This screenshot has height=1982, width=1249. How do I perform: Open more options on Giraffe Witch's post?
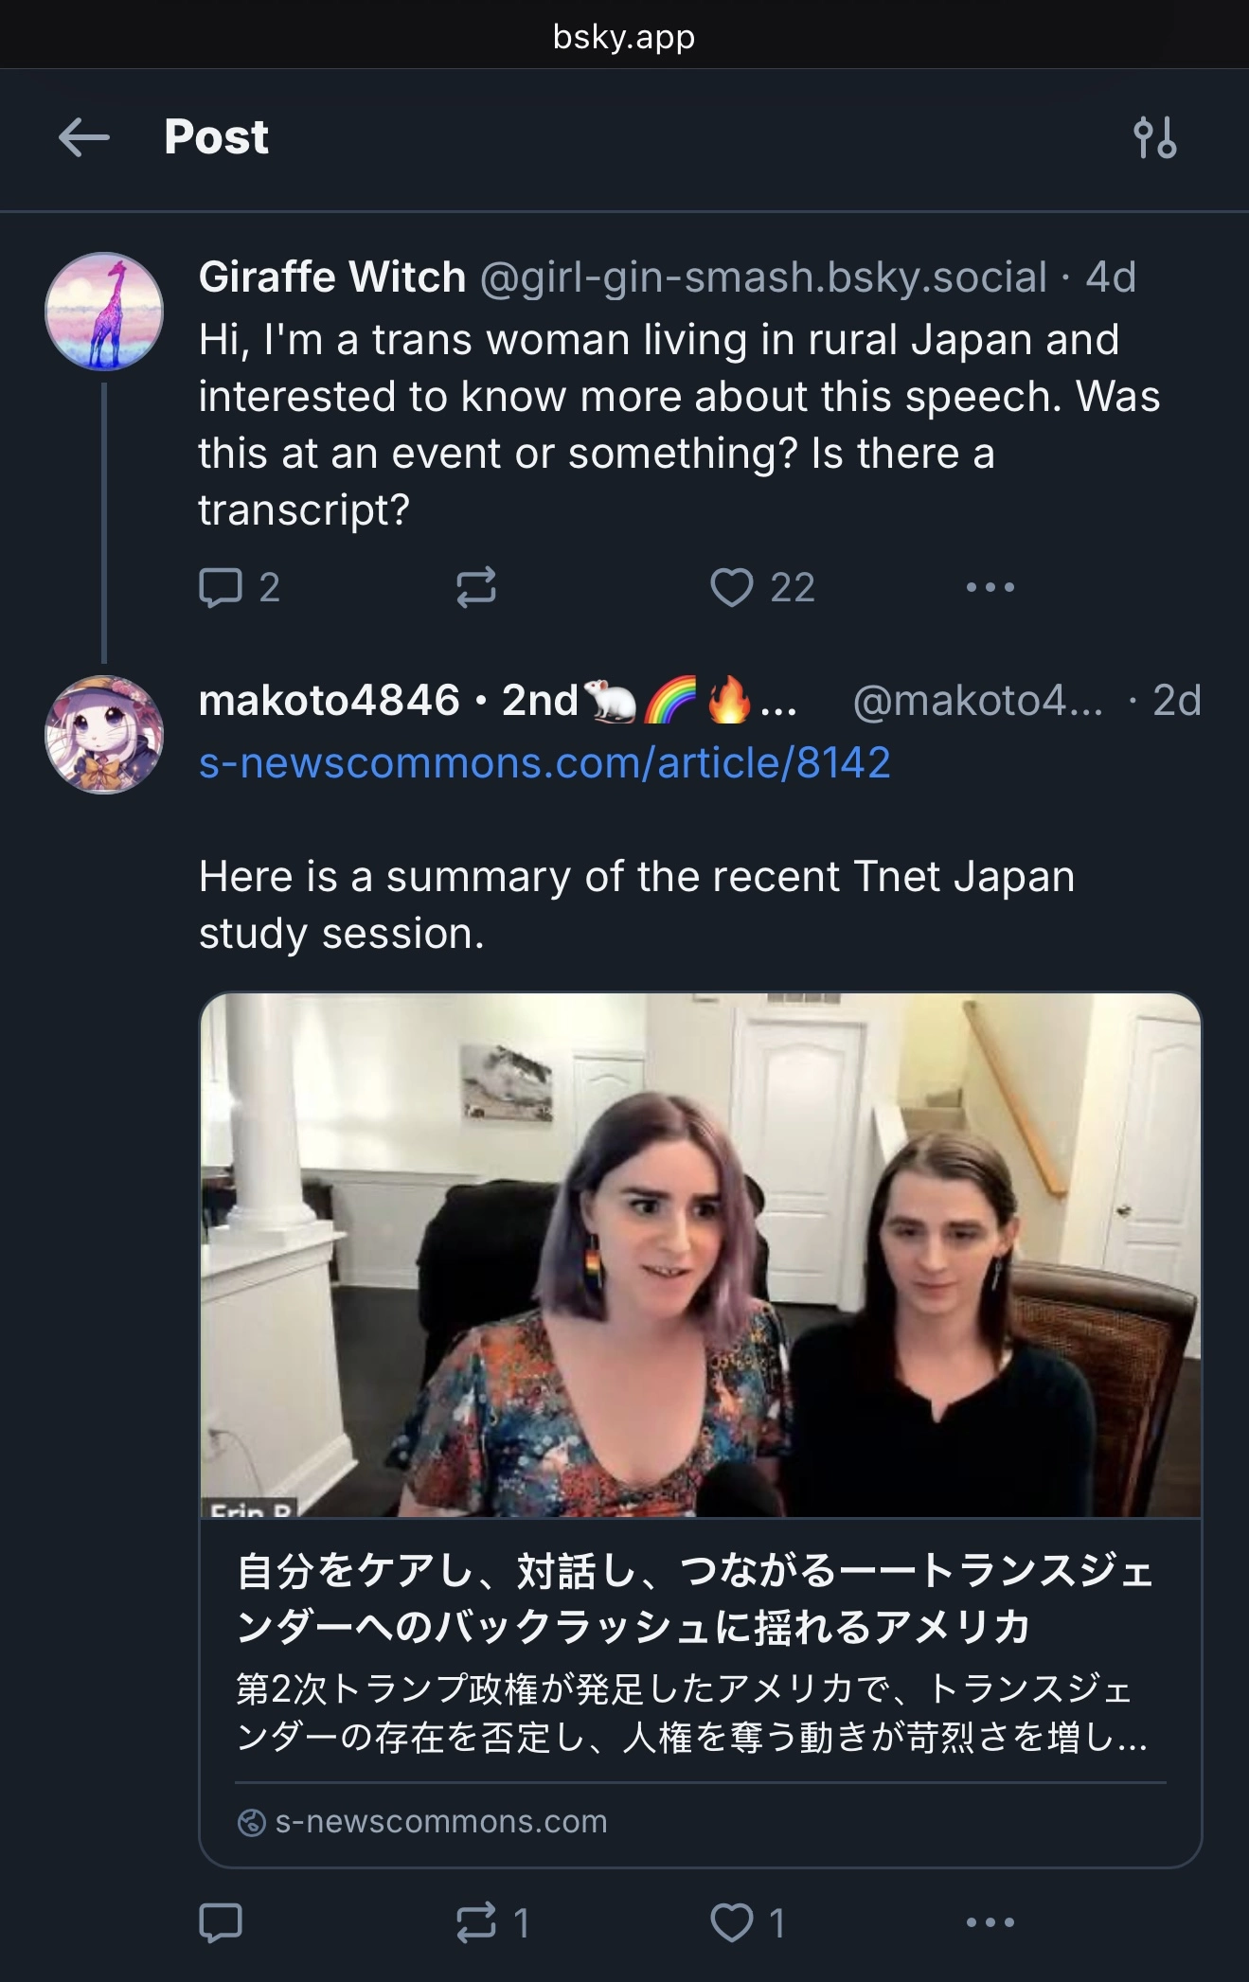pyautogui.click(x=990, y=587)
